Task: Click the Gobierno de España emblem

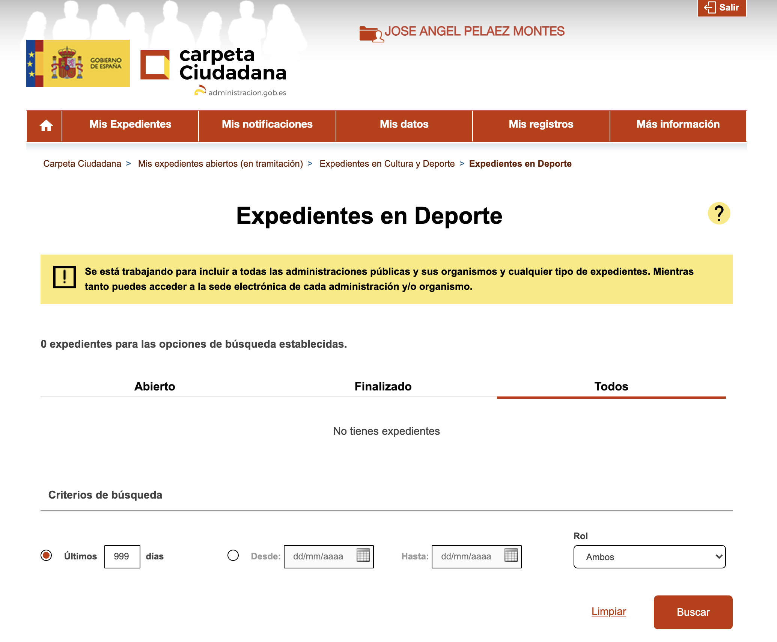Action: 78,63
